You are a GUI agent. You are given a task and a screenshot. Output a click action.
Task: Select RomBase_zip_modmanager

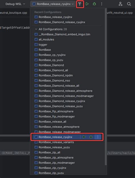pos(67,163)
